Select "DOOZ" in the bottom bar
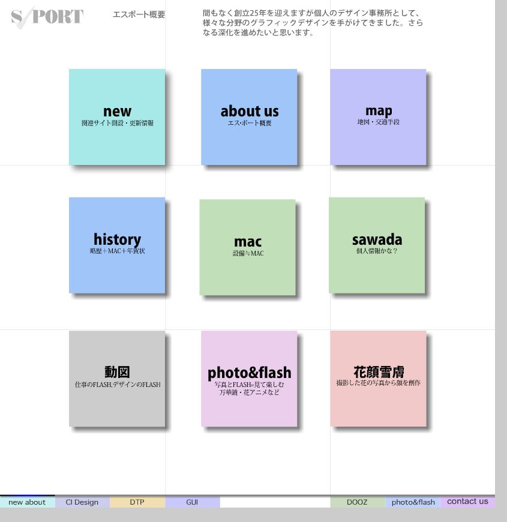 tap(358, 502)
